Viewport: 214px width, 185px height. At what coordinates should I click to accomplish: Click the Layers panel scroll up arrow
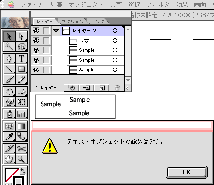(128, 29)
